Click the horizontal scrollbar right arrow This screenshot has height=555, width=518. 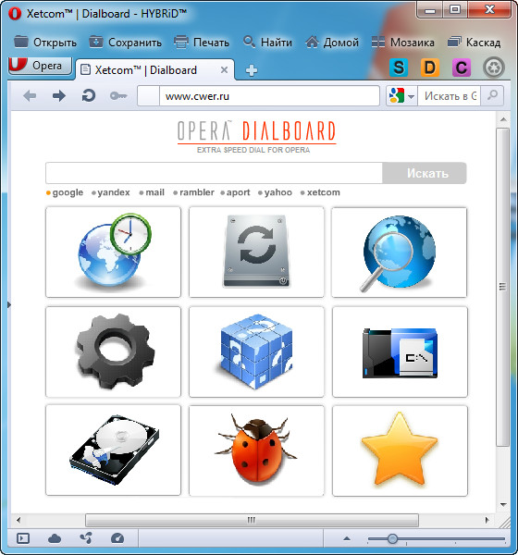[x=487, y=520]
